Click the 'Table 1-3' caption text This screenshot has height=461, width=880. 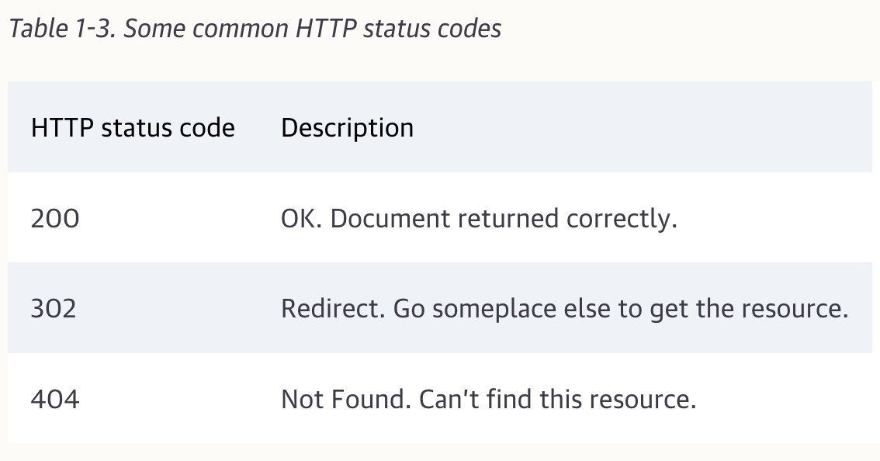(x=62, y=29)
